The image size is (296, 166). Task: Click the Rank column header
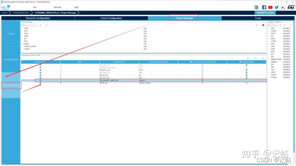[x=80, y=62]
